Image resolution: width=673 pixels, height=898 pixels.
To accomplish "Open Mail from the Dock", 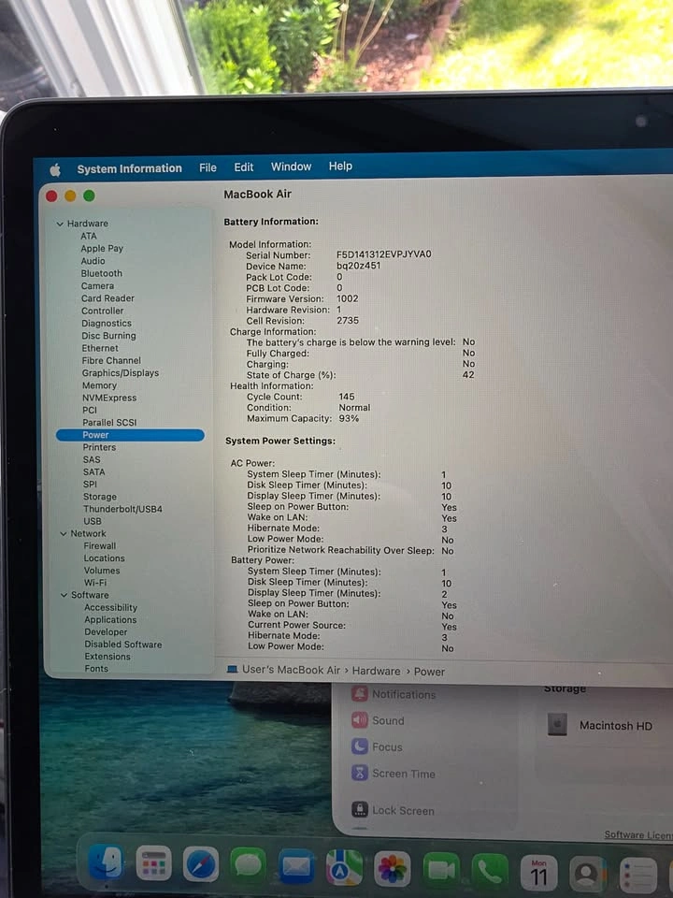I will [296, 868].
